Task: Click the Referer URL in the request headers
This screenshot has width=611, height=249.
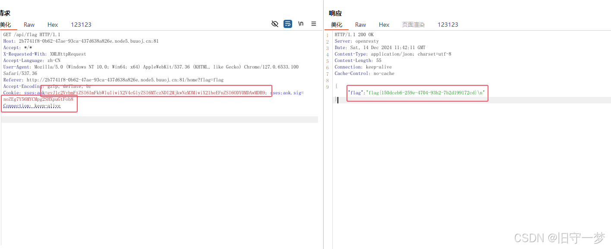Action: pos(125,80)
